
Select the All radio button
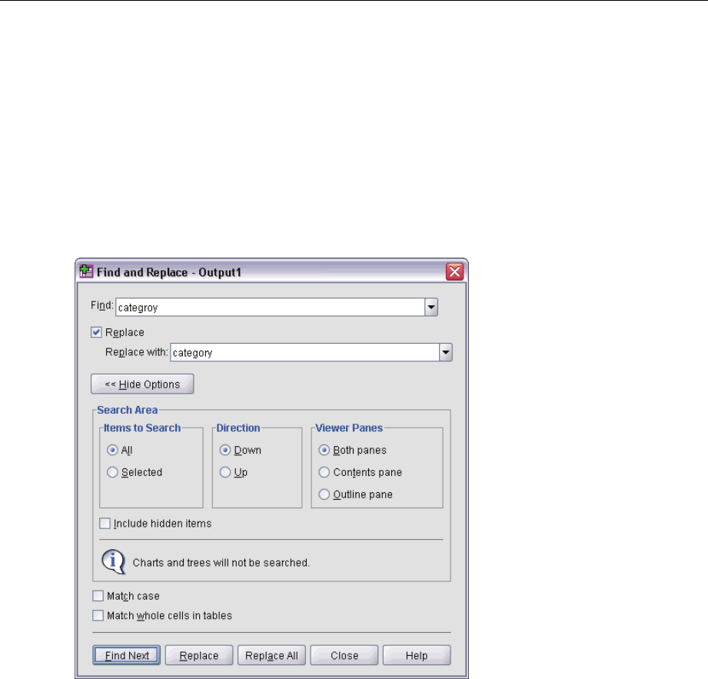coord(112,450)
